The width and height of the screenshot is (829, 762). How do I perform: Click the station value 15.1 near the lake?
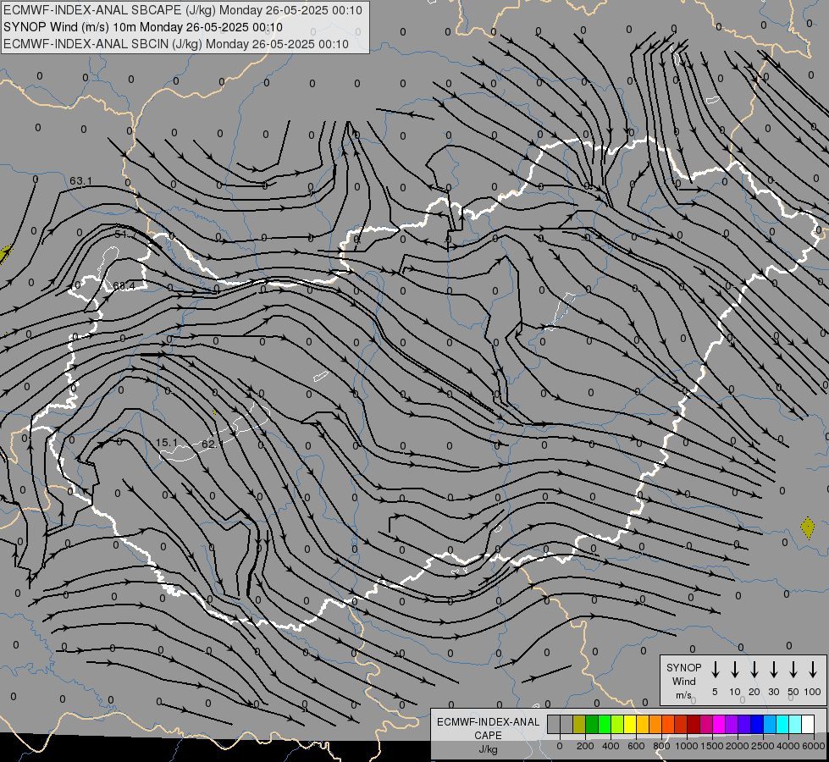click(167, 443)
